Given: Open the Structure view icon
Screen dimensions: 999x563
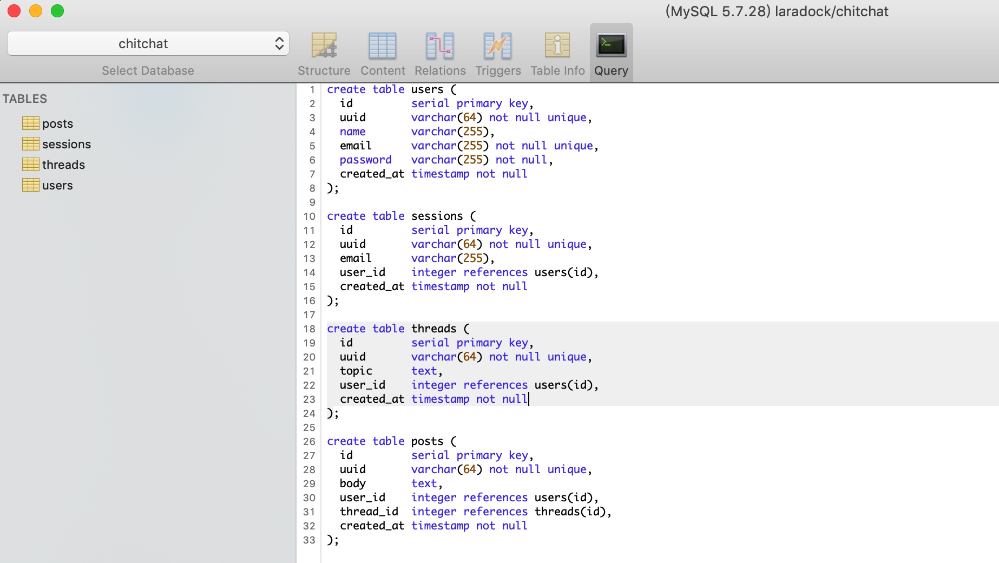Looking at the screenshot, I should [324, 45].
